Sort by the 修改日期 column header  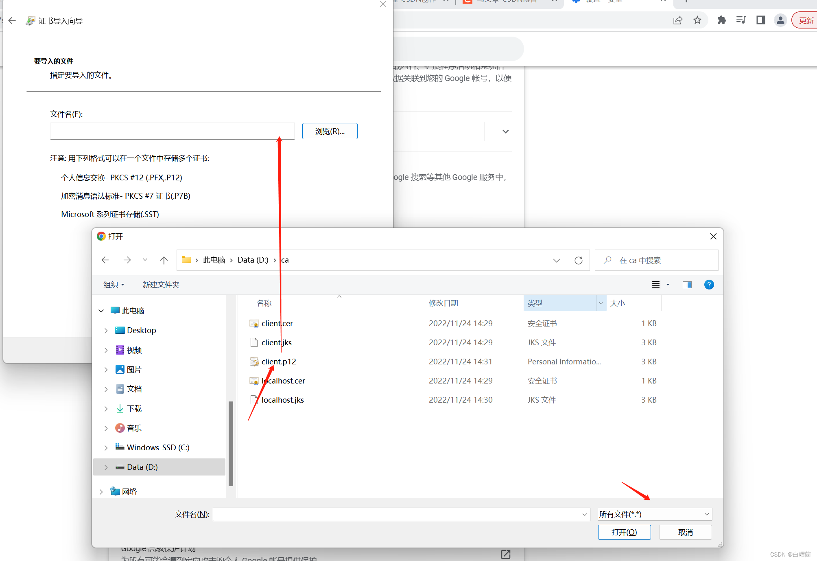[x=443, y=303]
